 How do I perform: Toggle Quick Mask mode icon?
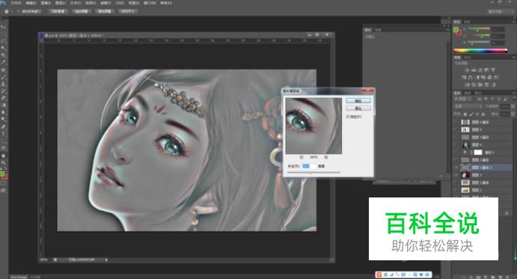[x=3, y=183]
